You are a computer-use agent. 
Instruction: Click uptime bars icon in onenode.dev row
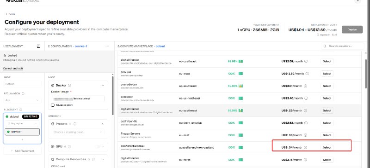[x=240, y=86]
